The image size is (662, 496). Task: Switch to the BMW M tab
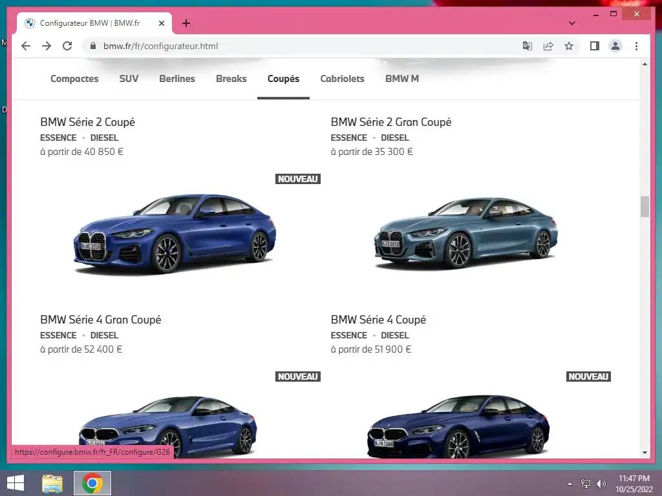coord(402,79)
